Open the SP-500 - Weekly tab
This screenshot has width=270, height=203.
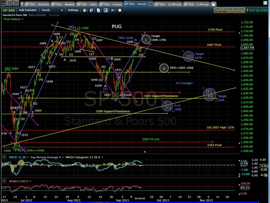pyautogui.click(x=63, y=4)
